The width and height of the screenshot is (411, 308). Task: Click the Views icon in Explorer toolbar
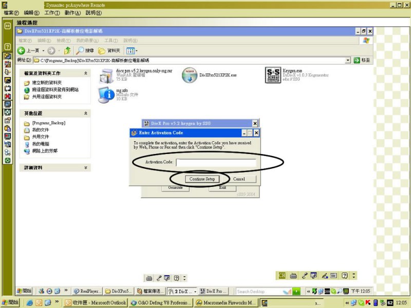coord(130,50)
